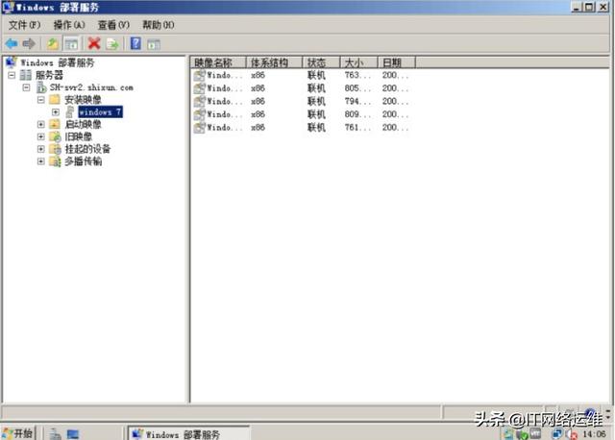The height and width of the screenshot is (440, 615).
Task: Click the image icon in the 805 row
Action: [199, 88]
